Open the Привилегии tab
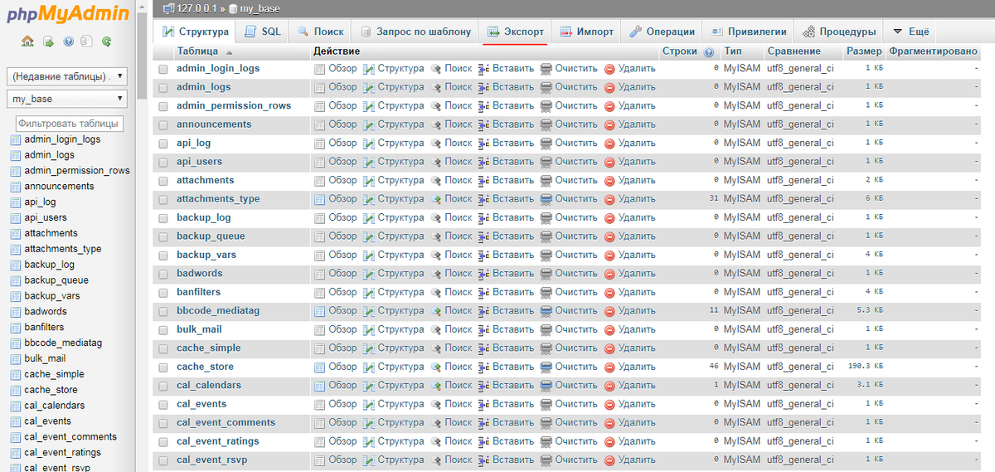Image resolution: width=995 pixels, height=472 pixels. click(x=748, y=32)
